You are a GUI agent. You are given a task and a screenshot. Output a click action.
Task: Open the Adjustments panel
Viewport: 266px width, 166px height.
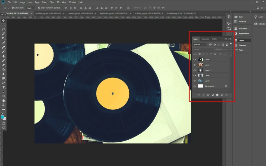click(x=244, y=33)
